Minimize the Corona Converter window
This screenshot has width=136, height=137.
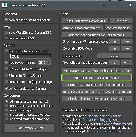click(103, 5)
